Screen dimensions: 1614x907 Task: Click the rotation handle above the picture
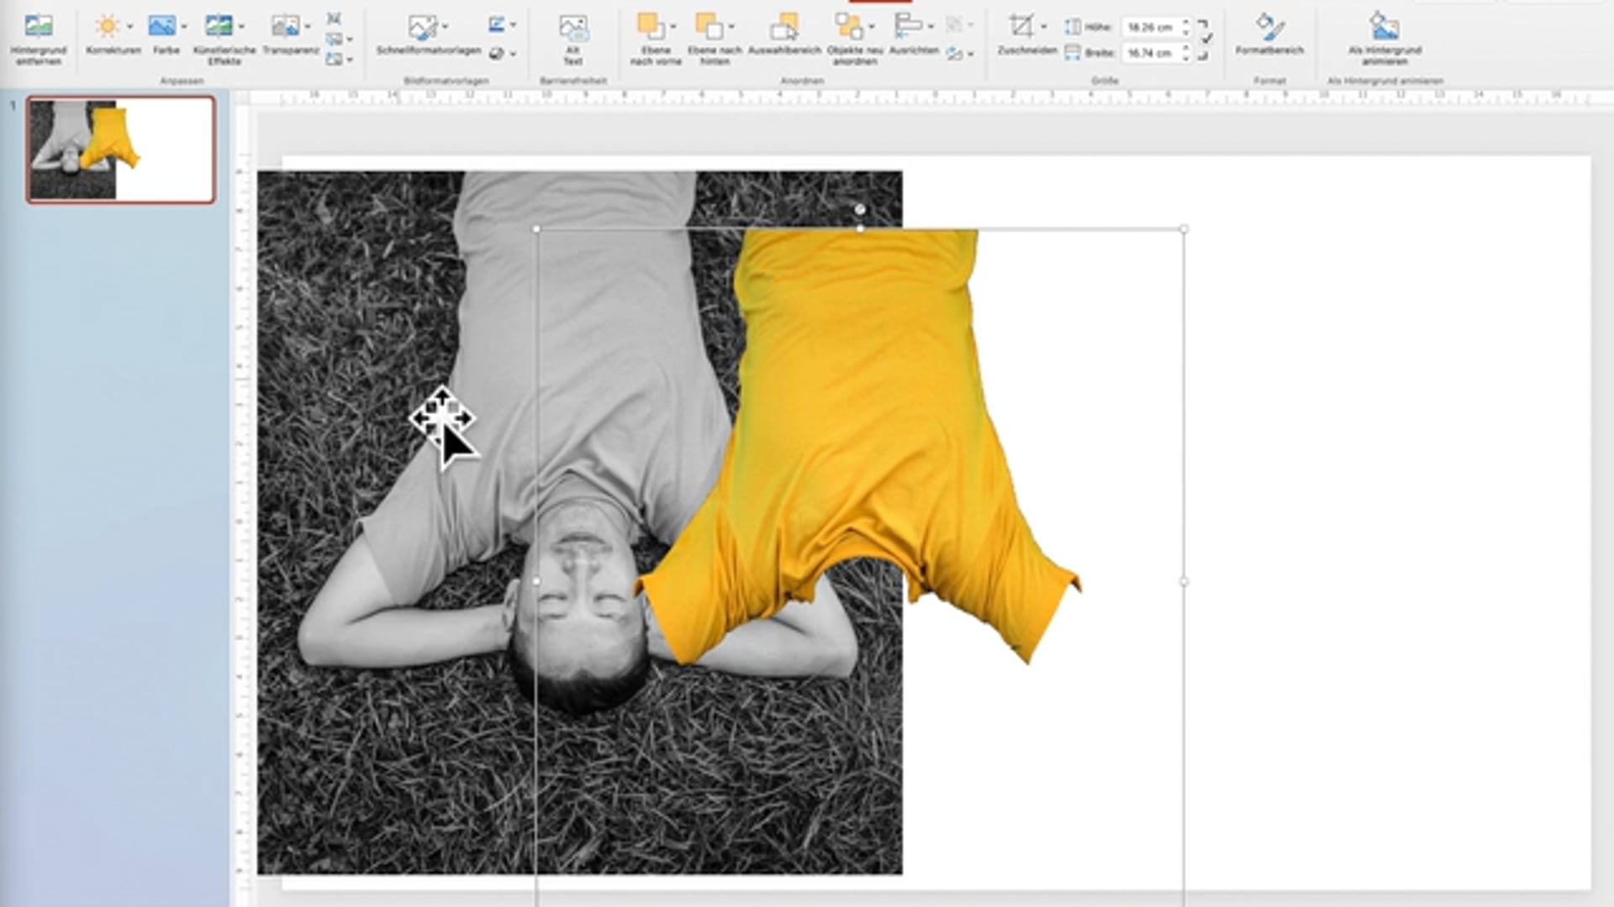tap(860, 209)
